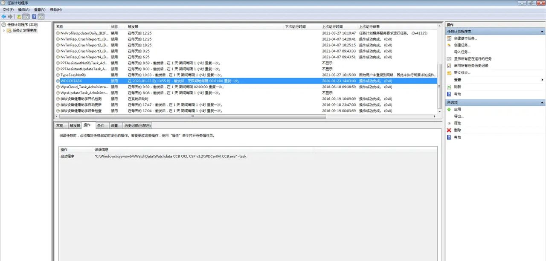Select the PPTAssistantUpdateTask row
This screenshot has height=261, width=546.
click(246, 69)
